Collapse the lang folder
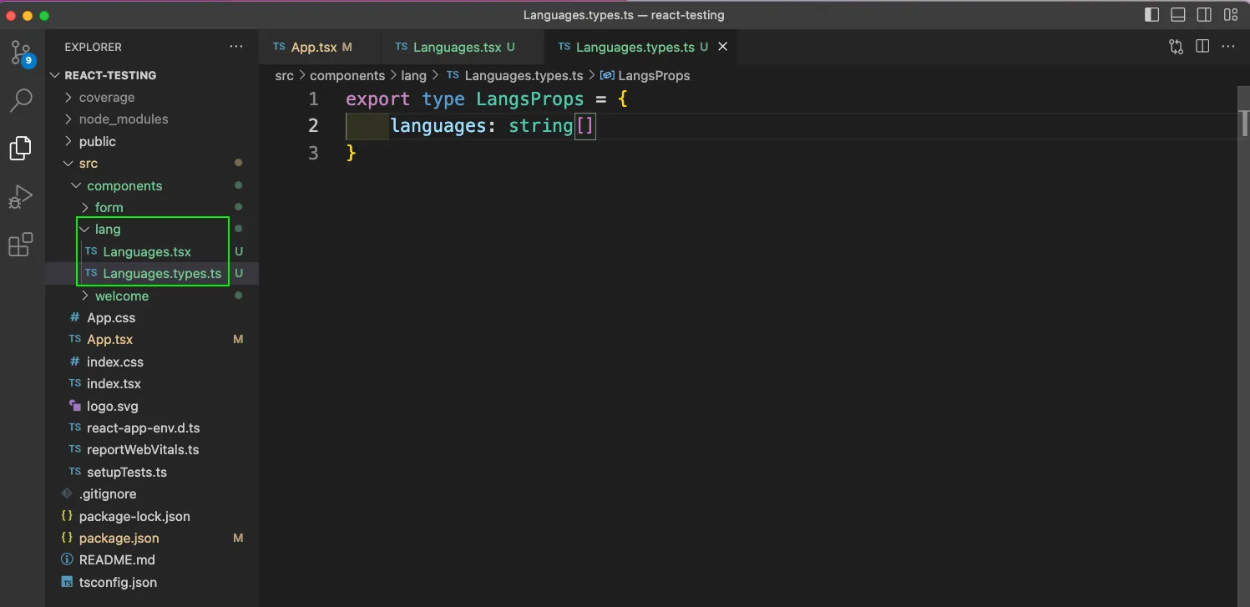The height and width of the screenshot is (607, 1250). pos(152,230)
